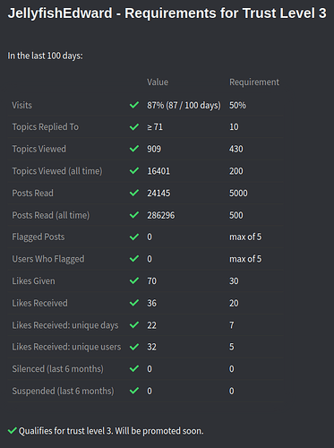Click the JellyfishEdward page title heading
This screenshot has width=334, height=448.
tap(167, 13)
